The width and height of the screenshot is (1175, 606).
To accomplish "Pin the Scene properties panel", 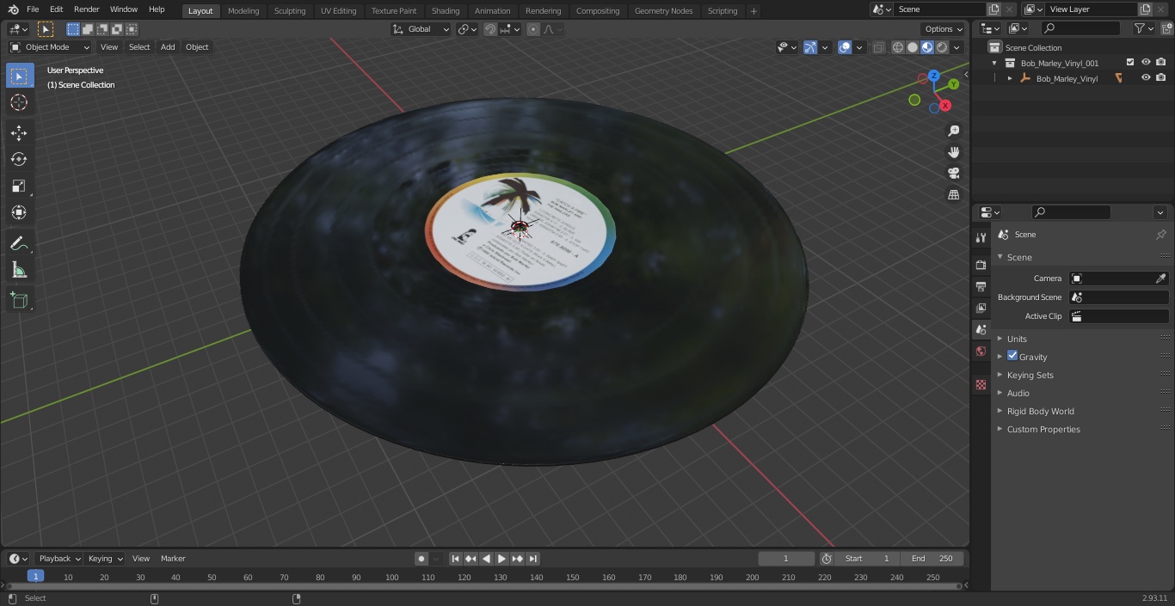I will [1160, 235].
